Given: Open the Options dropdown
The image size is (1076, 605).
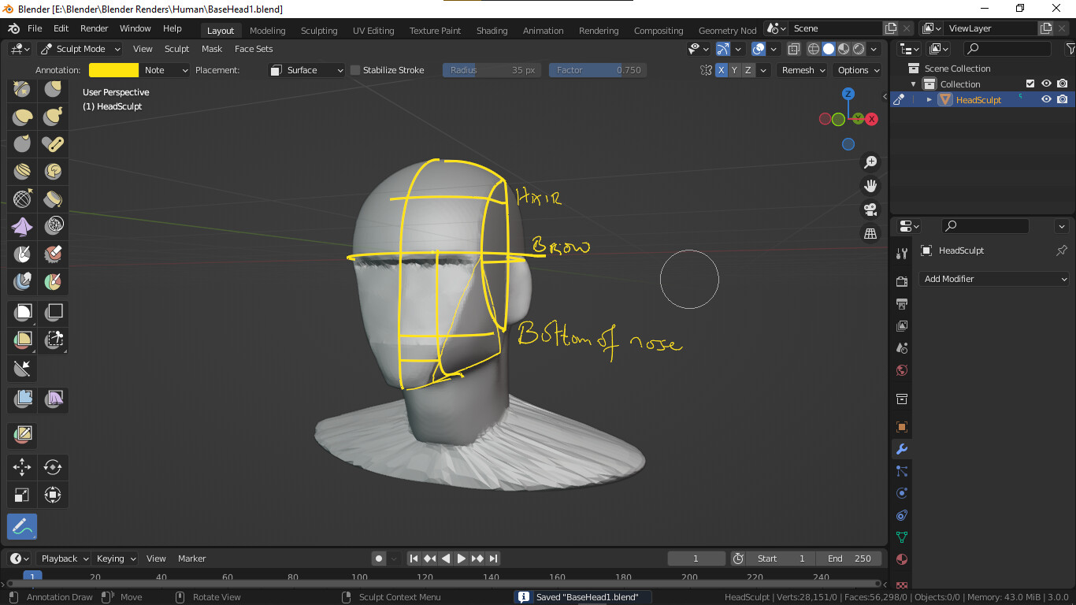Looking at the screenshot, I should [x=858, y=70].
